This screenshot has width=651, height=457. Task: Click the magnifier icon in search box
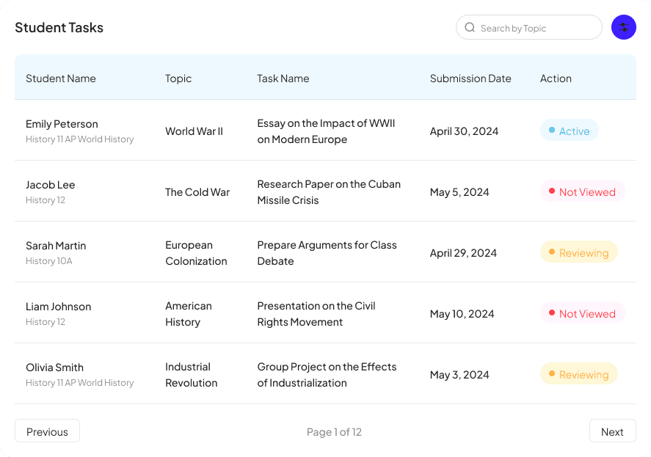coord(470,28)
